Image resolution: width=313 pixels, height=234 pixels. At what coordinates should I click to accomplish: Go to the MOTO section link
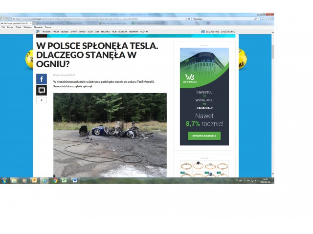pos(82,31)
